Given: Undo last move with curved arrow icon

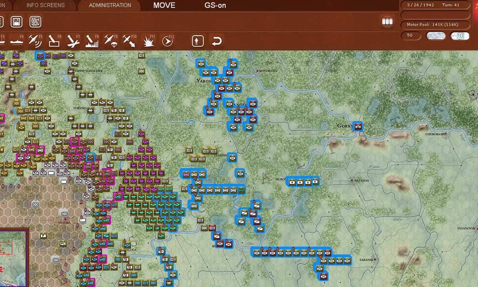Looking at the screenshot, I should (x=217, y=41).
